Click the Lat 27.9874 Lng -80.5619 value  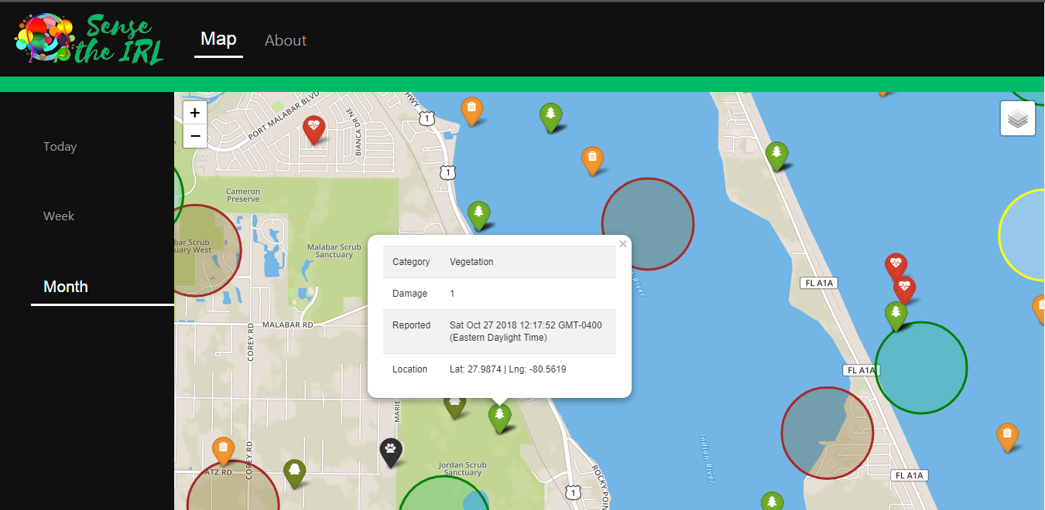[508, 369]
